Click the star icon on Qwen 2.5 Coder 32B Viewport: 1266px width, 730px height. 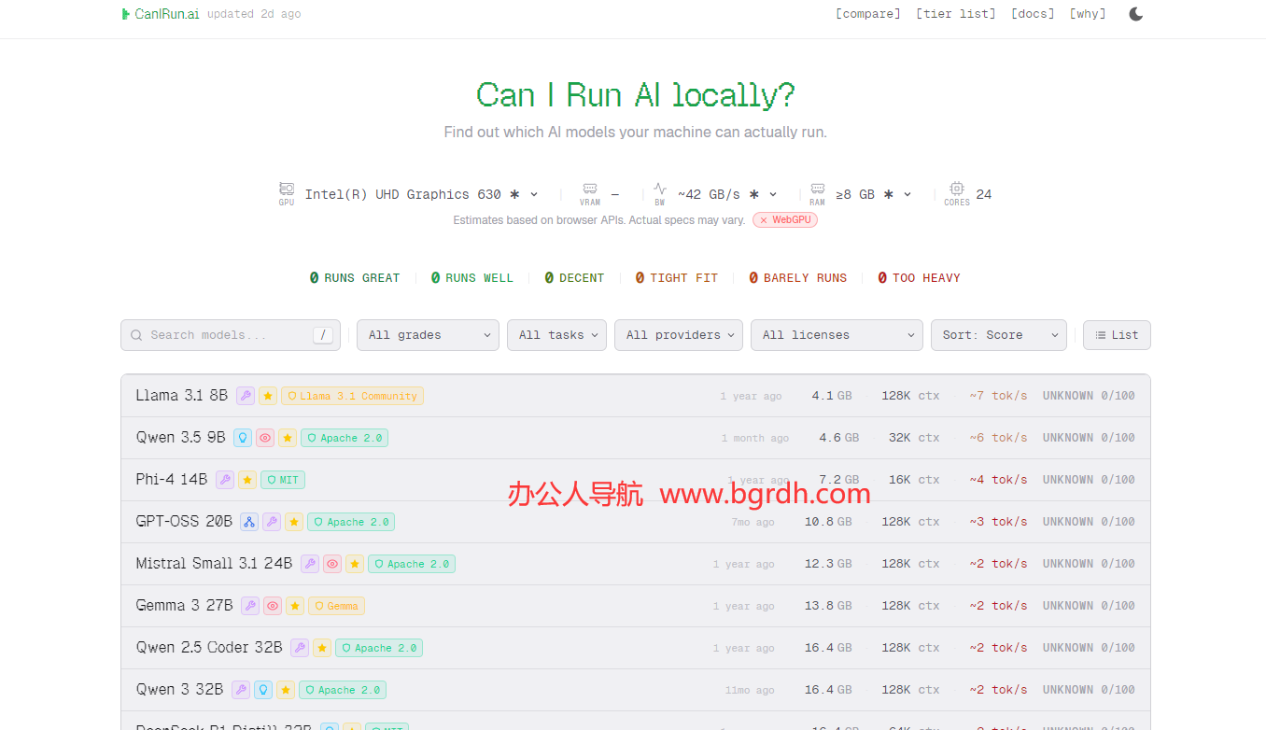pyautogui.click(x=322, y=648)
